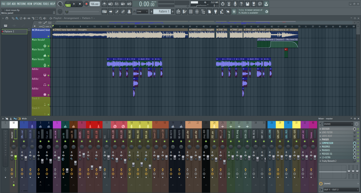Open the plugin picker plug icon
The width and height of the screenshot is (361, 193).
point(215,11)
